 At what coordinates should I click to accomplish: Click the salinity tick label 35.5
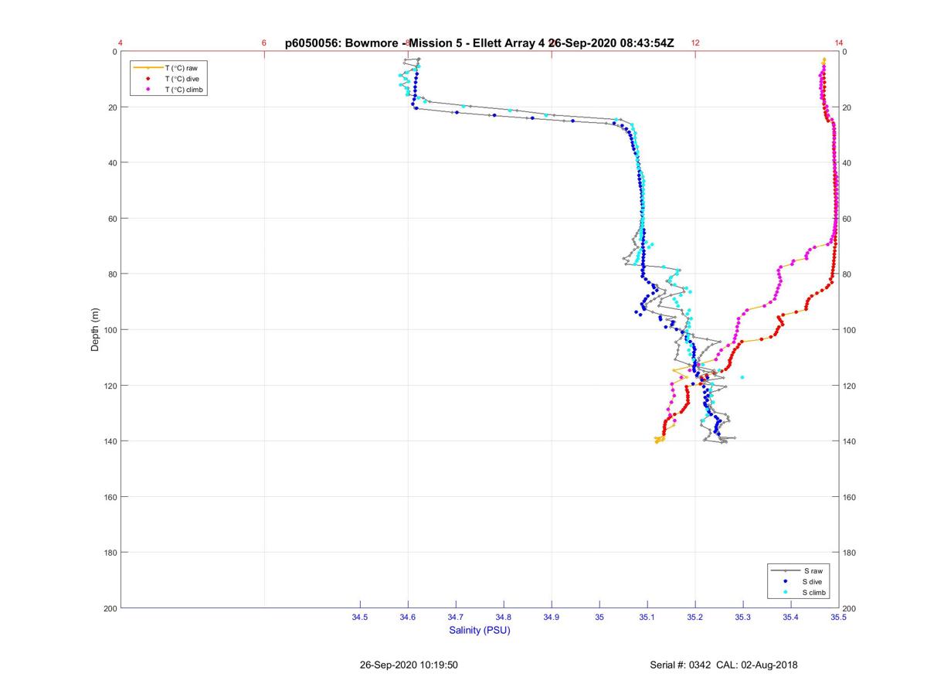(x=839, y=618)
